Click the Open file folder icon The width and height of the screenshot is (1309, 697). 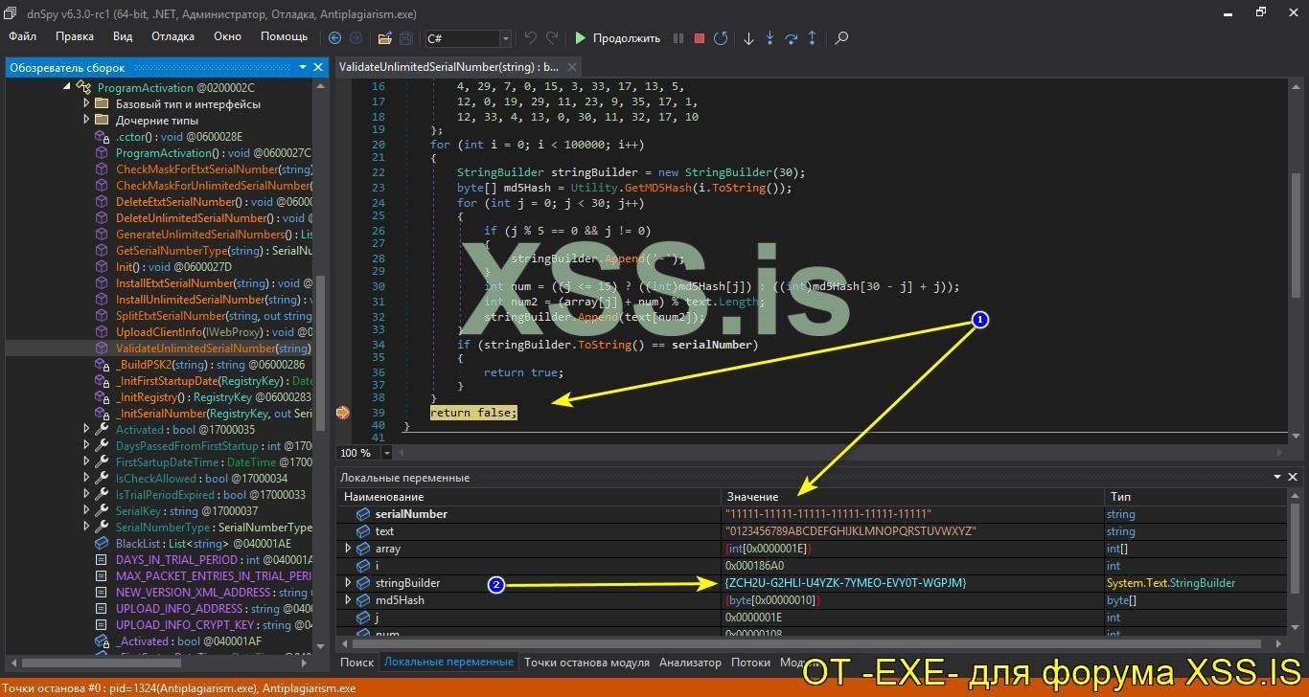384,38
